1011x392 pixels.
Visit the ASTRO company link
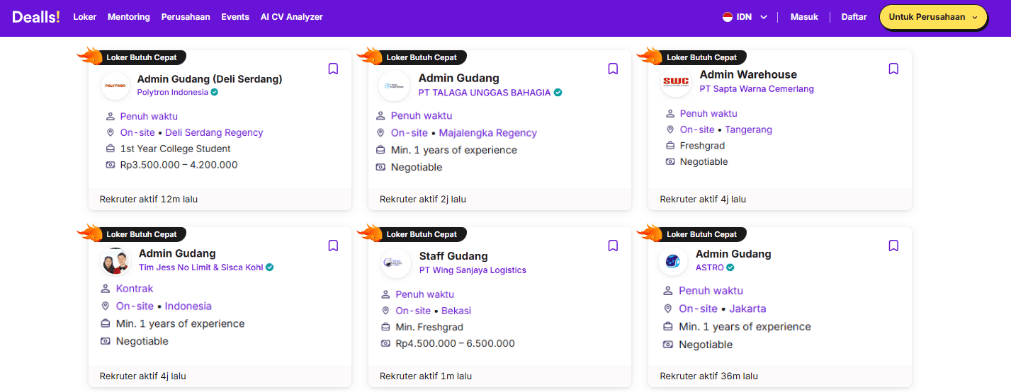tap(709, 267)
